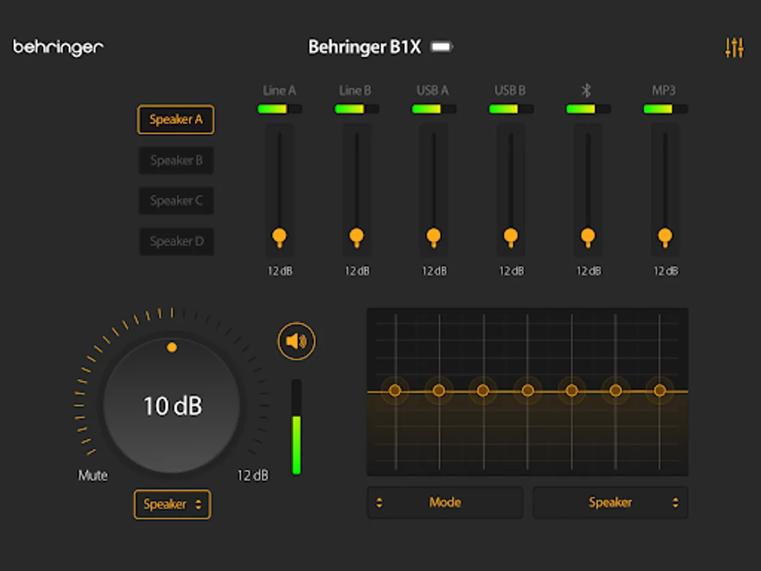Click the Mute label next to the knob
The image size is (761, 571).
(x=93, y=475)
